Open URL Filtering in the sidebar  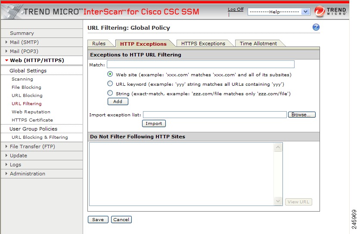[27, 104]
